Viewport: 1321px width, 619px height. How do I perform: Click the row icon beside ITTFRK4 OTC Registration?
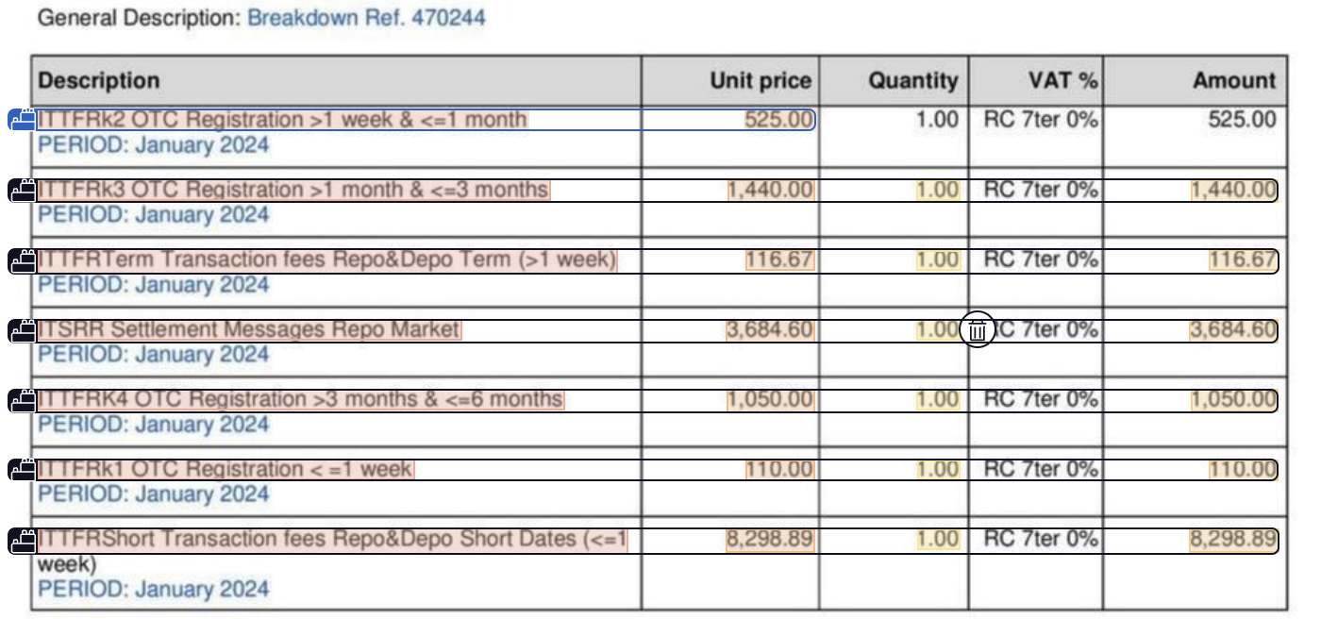coord(22,400)
